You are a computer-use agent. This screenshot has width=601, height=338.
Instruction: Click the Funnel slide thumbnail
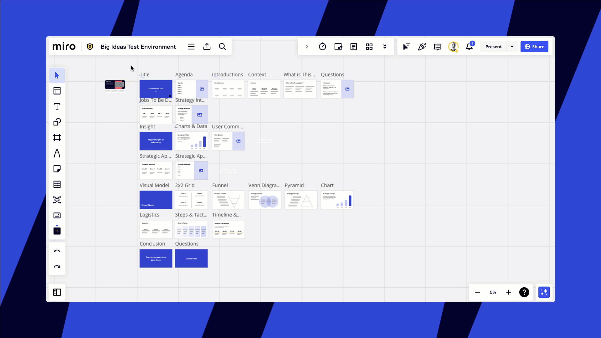(x=229, y=200)
